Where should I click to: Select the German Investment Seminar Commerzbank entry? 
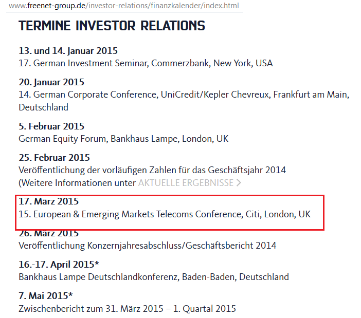point(146,63)
